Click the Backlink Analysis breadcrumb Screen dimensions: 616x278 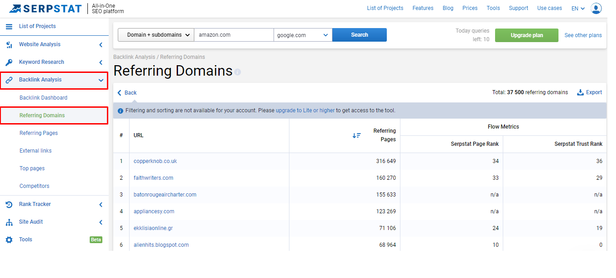point(134,57)
